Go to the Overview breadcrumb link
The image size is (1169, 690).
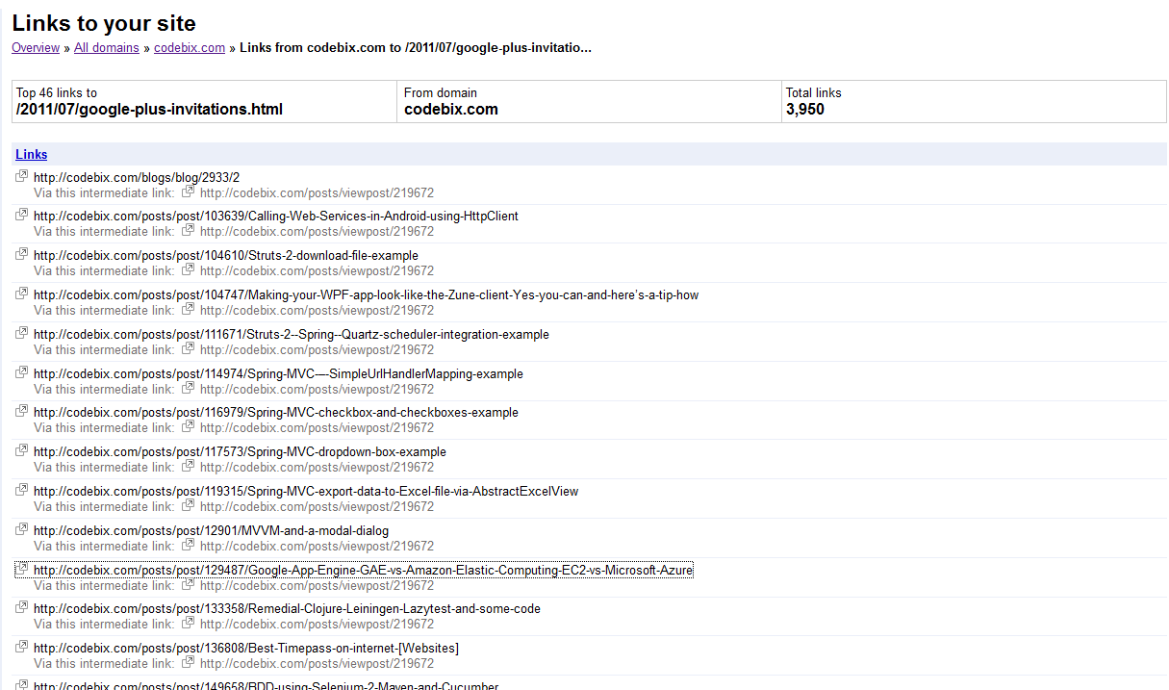(36, 47)
